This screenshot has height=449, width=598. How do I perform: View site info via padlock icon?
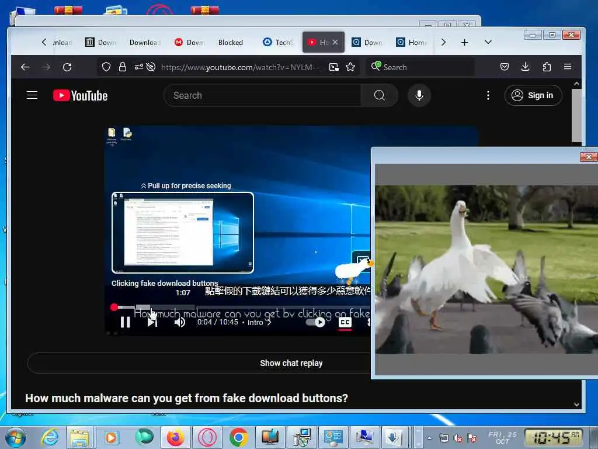[x=123, y=67]
